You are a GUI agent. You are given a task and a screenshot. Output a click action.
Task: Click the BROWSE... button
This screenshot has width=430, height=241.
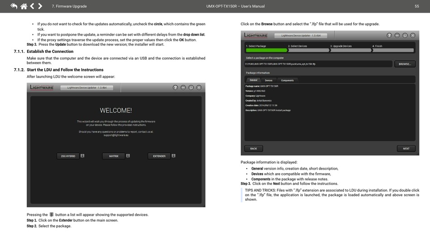tap(405, 64)
